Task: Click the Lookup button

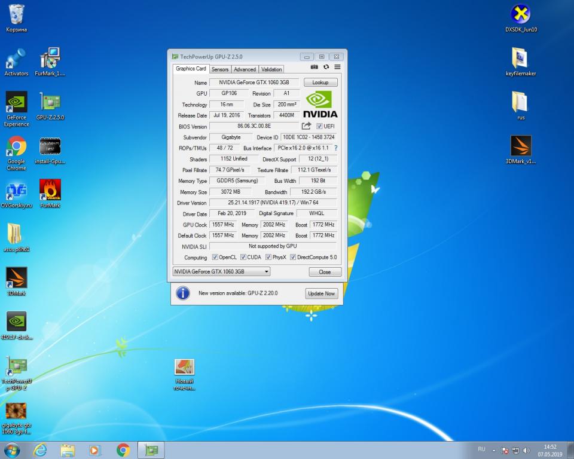Action: tap(320, 82)
